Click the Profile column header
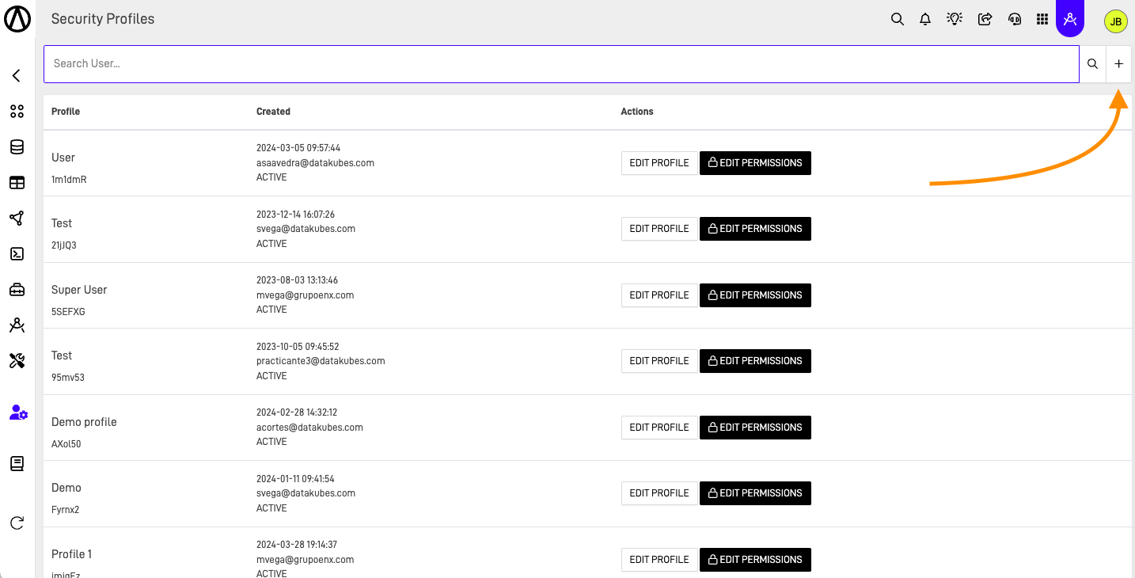Screen dimensions: 1135x578 tap(66, 112)
